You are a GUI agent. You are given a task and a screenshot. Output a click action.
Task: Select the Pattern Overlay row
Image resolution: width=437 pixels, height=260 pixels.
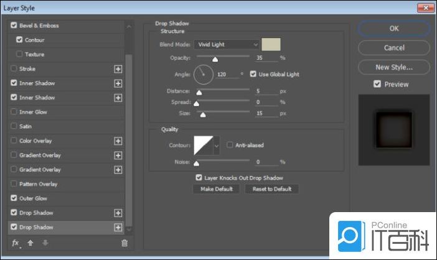67,184
